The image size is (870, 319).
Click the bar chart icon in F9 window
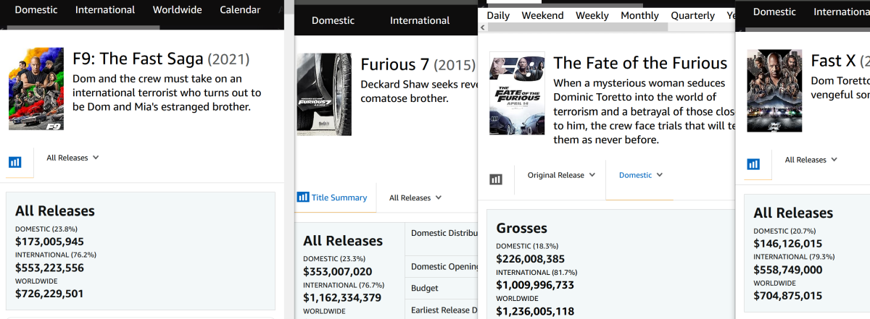15,162
